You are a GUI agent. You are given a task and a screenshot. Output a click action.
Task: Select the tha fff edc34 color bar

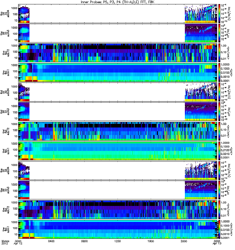click(219, 13)
